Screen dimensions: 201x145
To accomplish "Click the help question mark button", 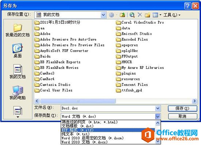I will click(187, 6).
